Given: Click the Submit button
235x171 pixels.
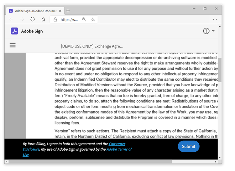Looking at the screenshot, I should (x=189, y=146).
